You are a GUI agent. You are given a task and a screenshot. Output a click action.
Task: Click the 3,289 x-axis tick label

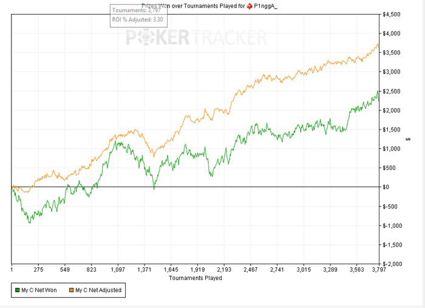[330, 270]
